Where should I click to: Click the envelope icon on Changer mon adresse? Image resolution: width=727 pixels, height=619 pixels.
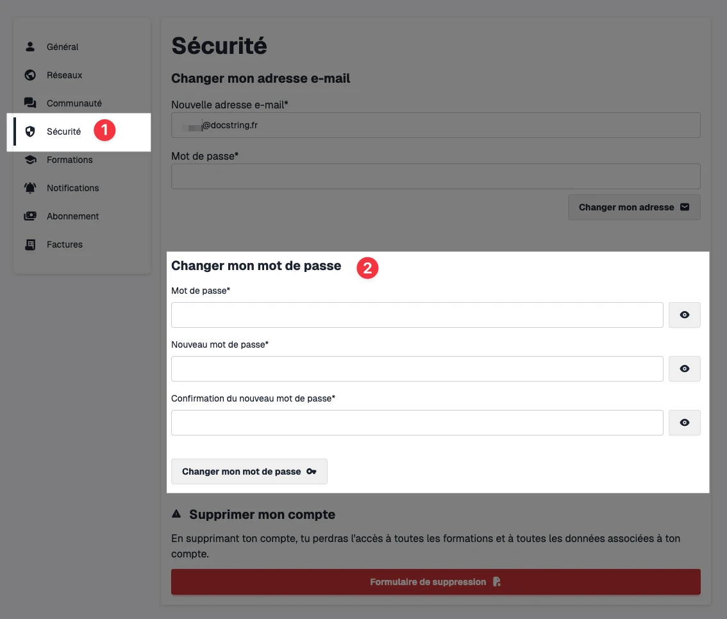click(685, 207)
